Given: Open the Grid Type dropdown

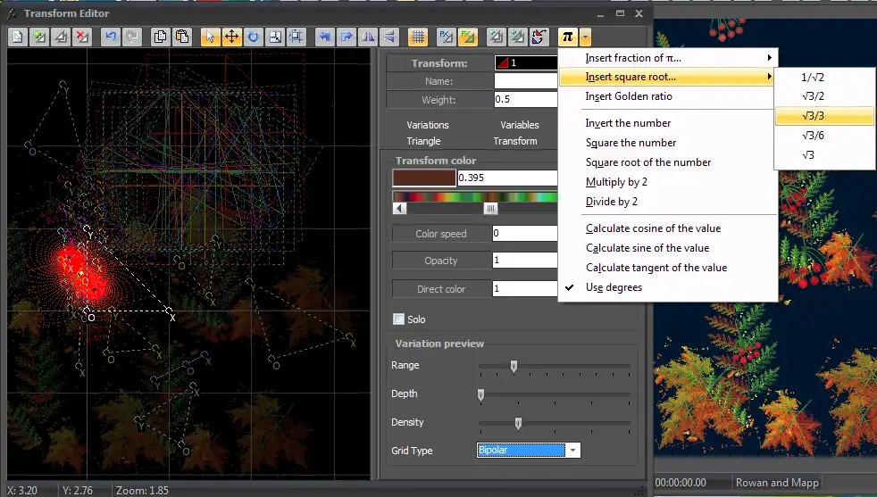Looking at the screenshot, I should (x=572, y=451).
